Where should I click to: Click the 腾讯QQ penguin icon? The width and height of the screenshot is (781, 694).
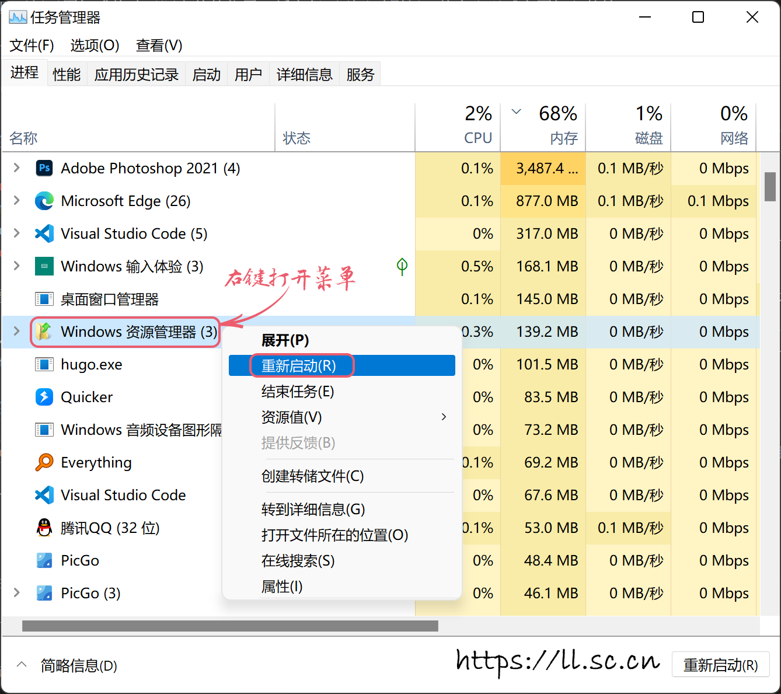44,528
